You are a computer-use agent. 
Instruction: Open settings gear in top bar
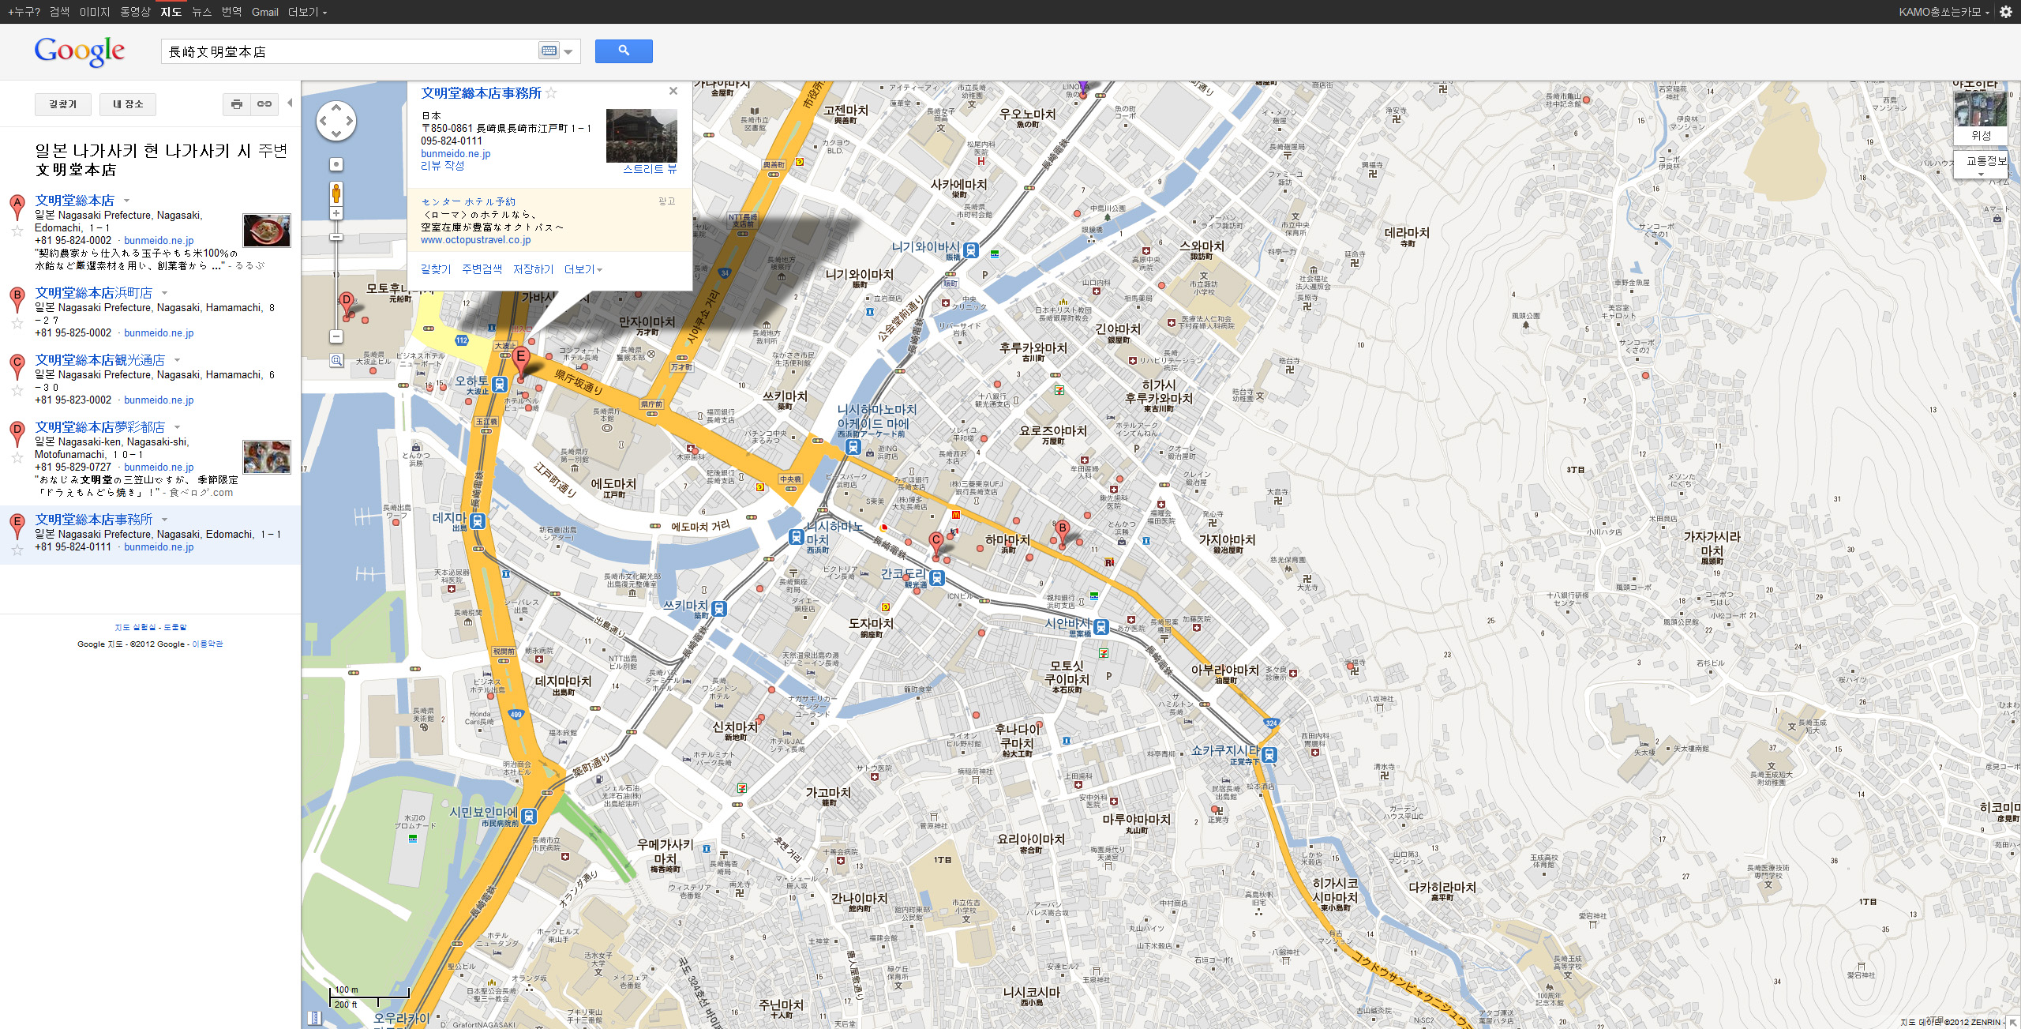pos(2005,12)
